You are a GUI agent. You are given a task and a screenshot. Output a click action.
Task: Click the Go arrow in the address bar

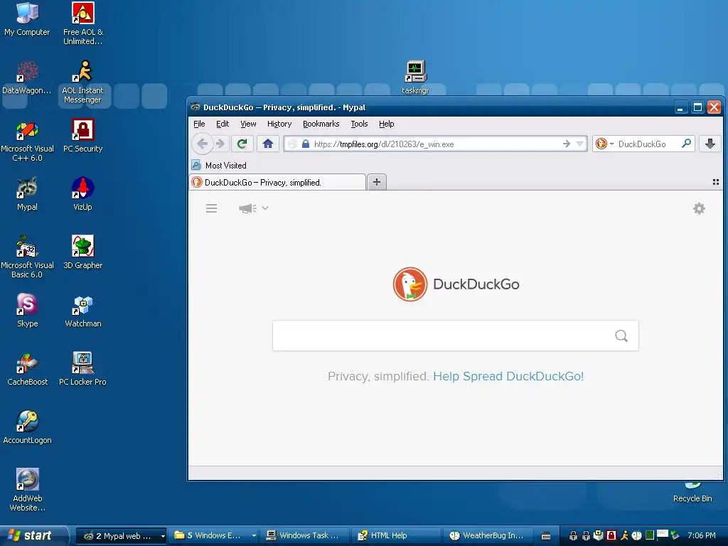pyautogui.click(x=567, y=144)
